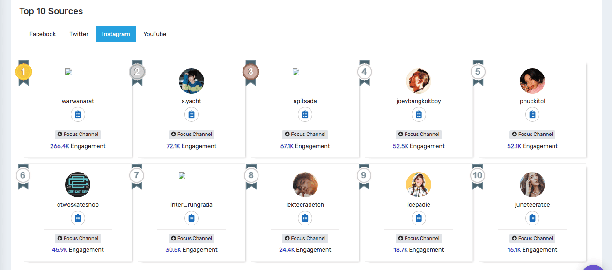Add warwanarat as Focus Channel

tap(78, 135)
